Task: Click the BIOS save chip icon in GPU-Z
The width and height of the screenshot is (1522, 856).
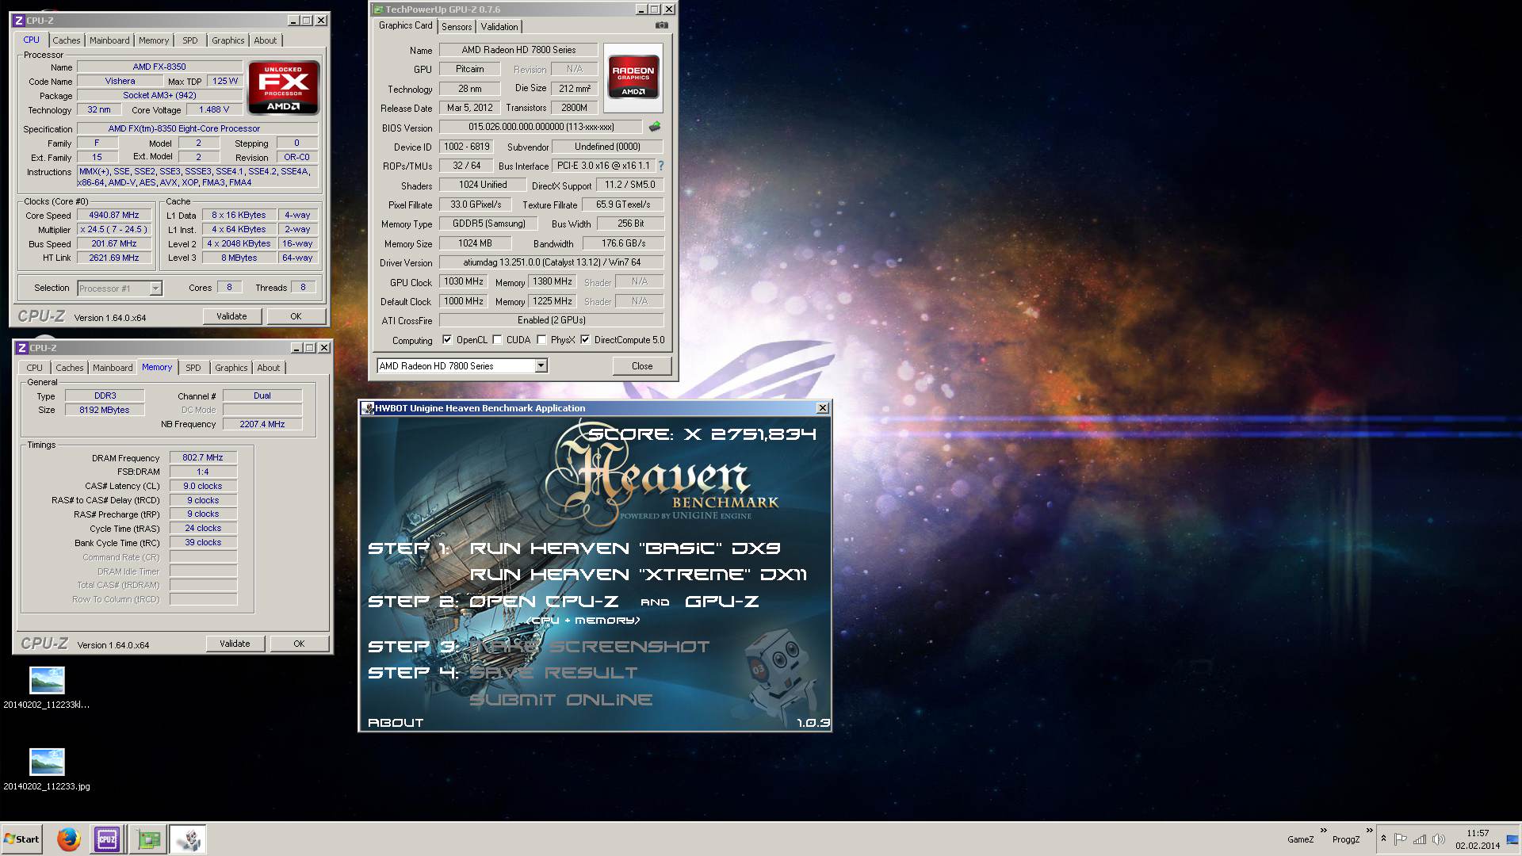Action: point(655,127)
